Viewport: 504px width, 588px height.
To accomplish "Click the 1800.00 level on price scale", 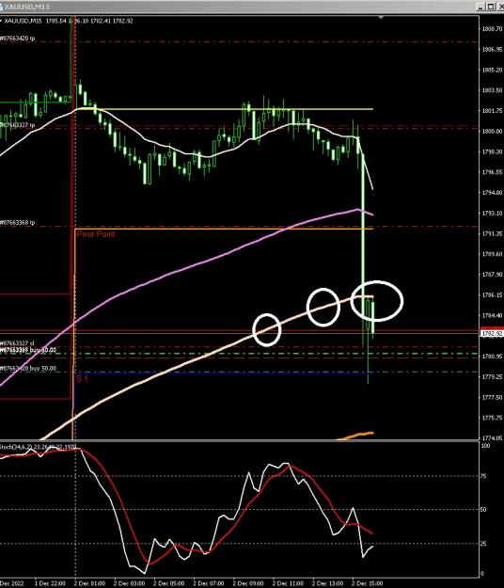I will coord(492,132).
